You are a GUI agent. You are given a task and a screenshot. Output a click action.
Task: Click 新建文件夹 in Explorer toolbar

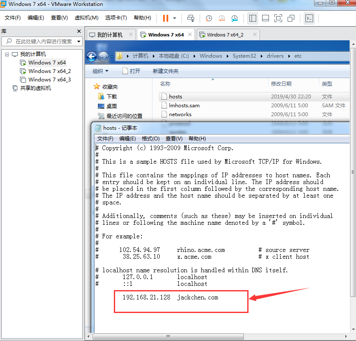[x=166, y=71]
